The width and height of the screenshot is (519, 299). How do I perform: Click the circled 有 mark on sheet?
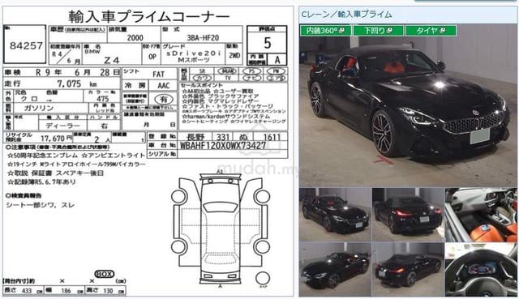coord(164,99)
